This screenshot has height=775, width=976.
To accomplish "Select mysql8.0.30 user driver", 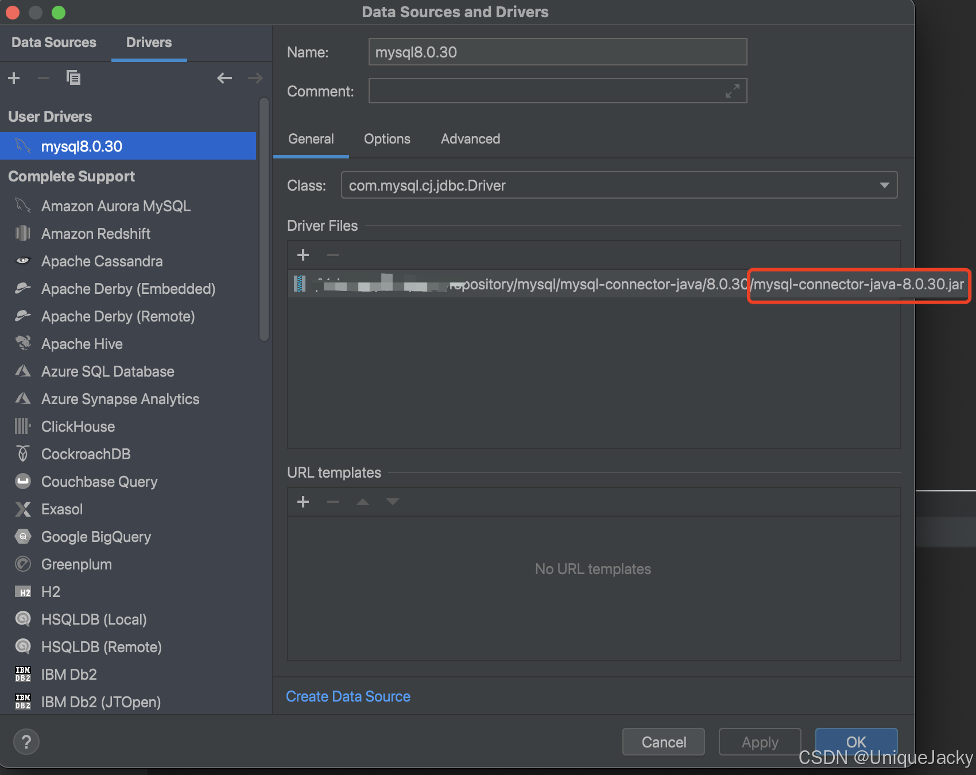I will 128,146.
